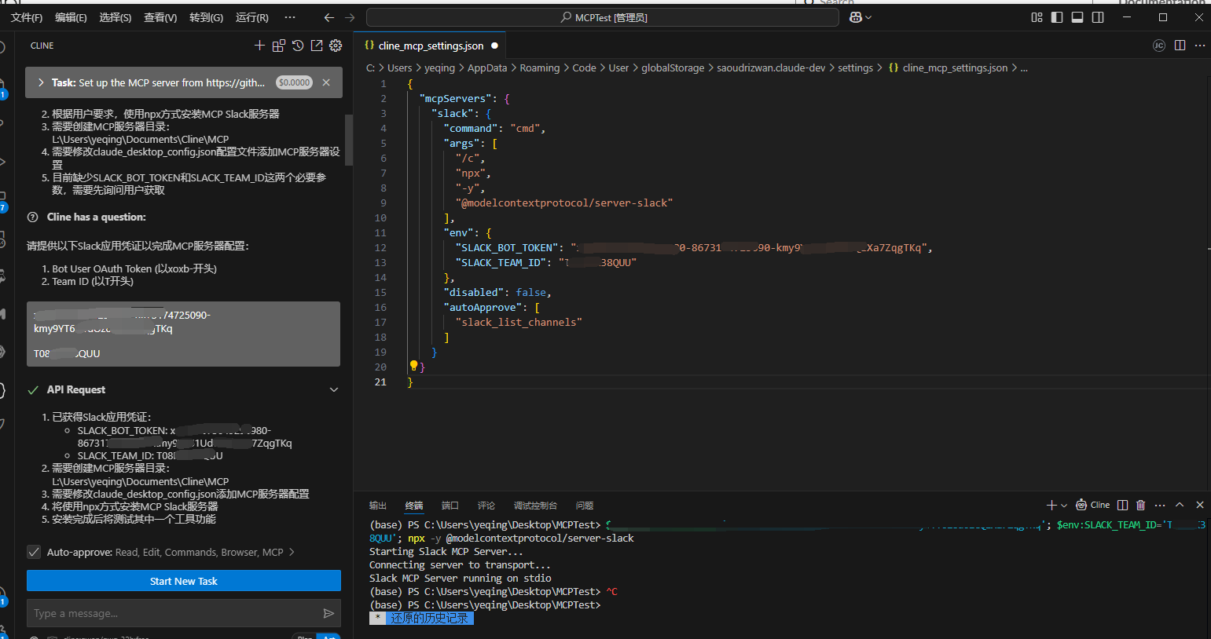Click the "slack_list_channels" text in editor

(519, 323)
